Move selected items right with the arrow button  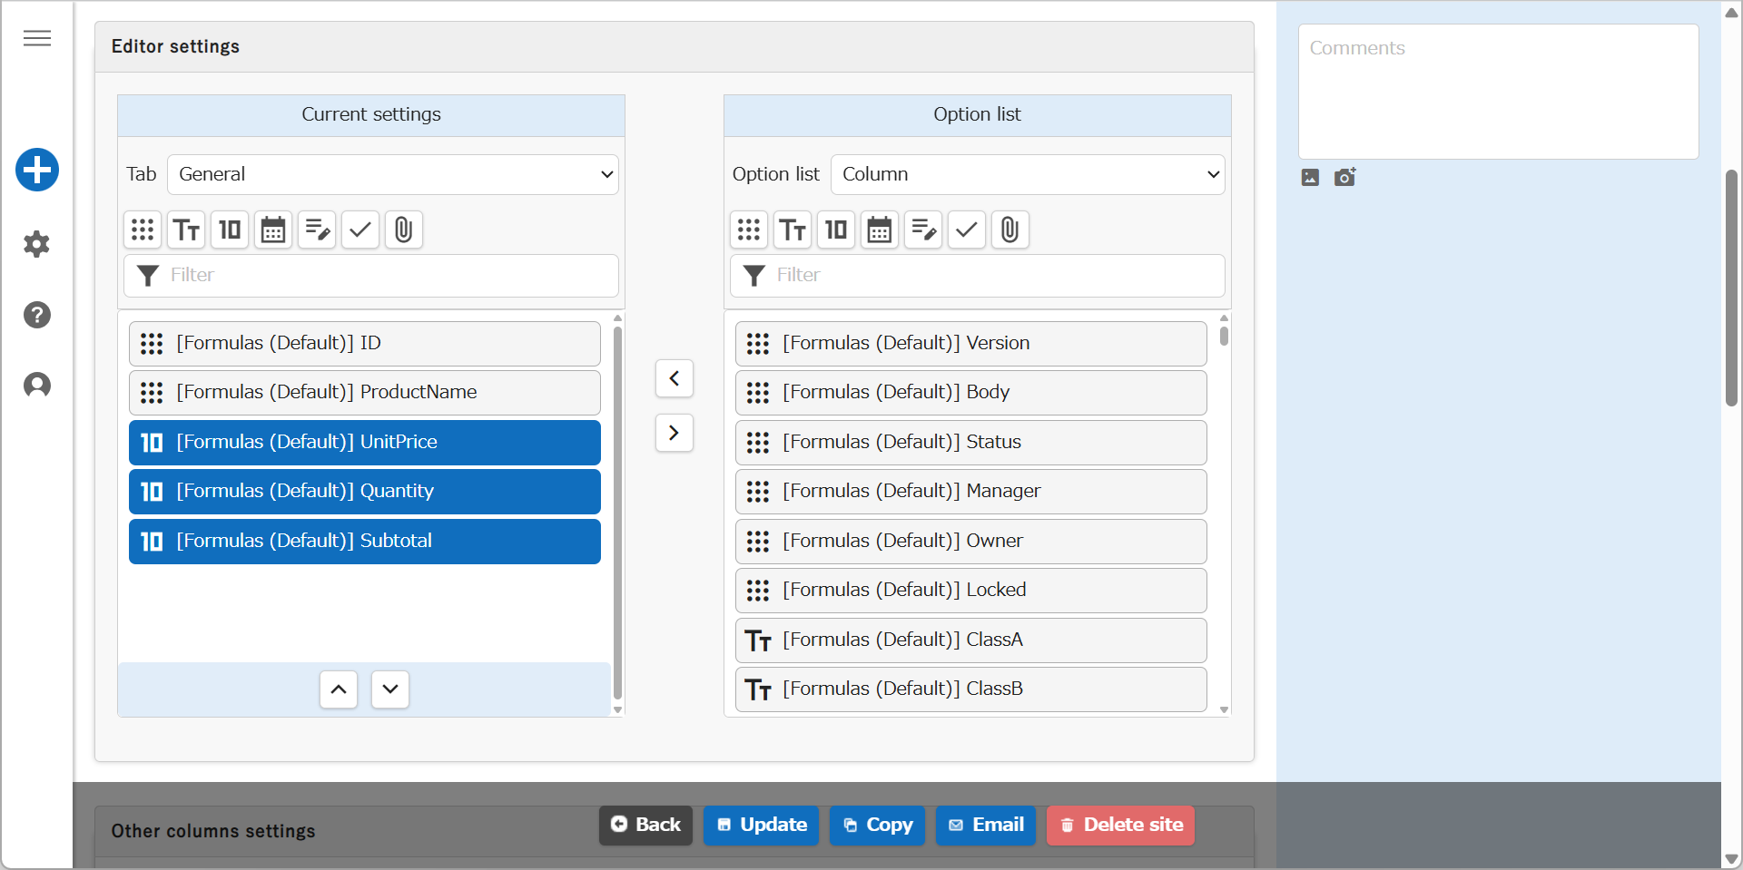[x=675, y=433]
